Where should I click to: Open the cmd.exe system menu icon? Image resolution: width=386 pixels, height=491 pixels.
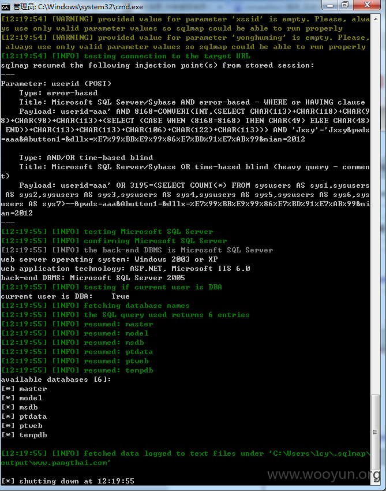6,6
